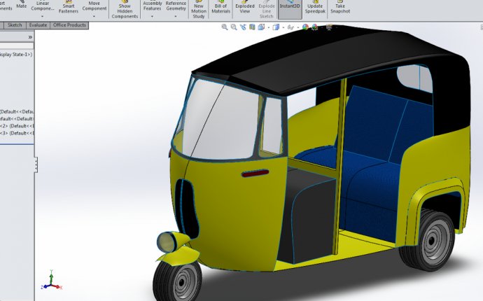The height and width of the screenshot is (301, 483).
Task: Expand the Move Component dropdown arrow
Action: 94,16
